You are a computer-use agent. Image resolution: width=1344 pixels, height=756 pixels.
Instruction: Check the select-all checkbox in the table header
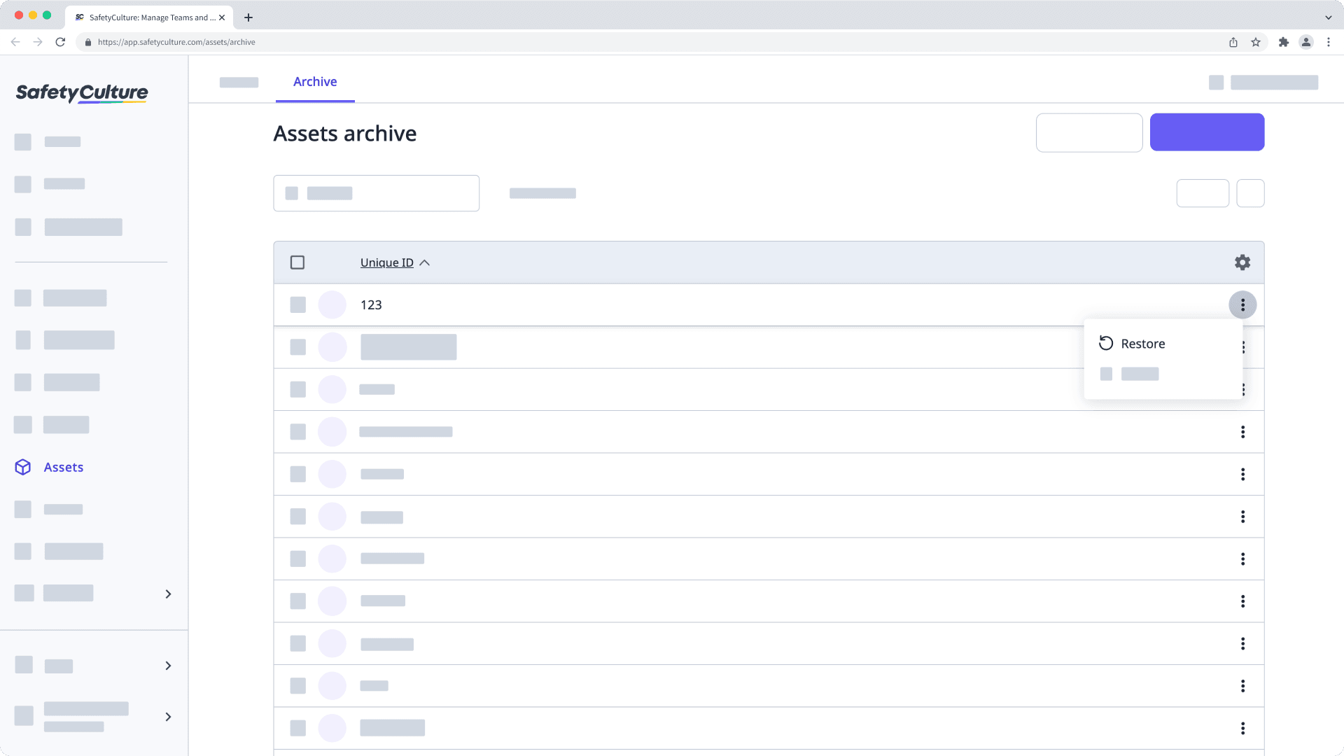[297, 262]
